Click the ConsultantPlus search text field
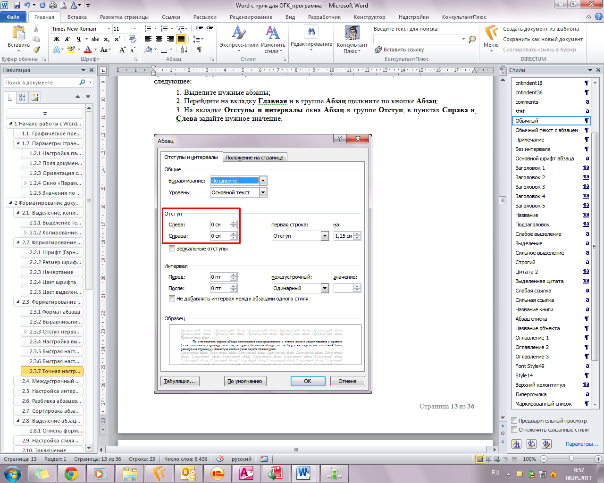The width and height of the screenshot is (604, 483). [x=417, y=39]
